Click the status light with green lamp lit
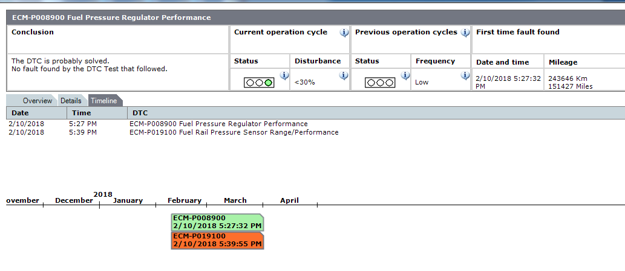Screen dimensions: 625x271 tap(258, 83)
